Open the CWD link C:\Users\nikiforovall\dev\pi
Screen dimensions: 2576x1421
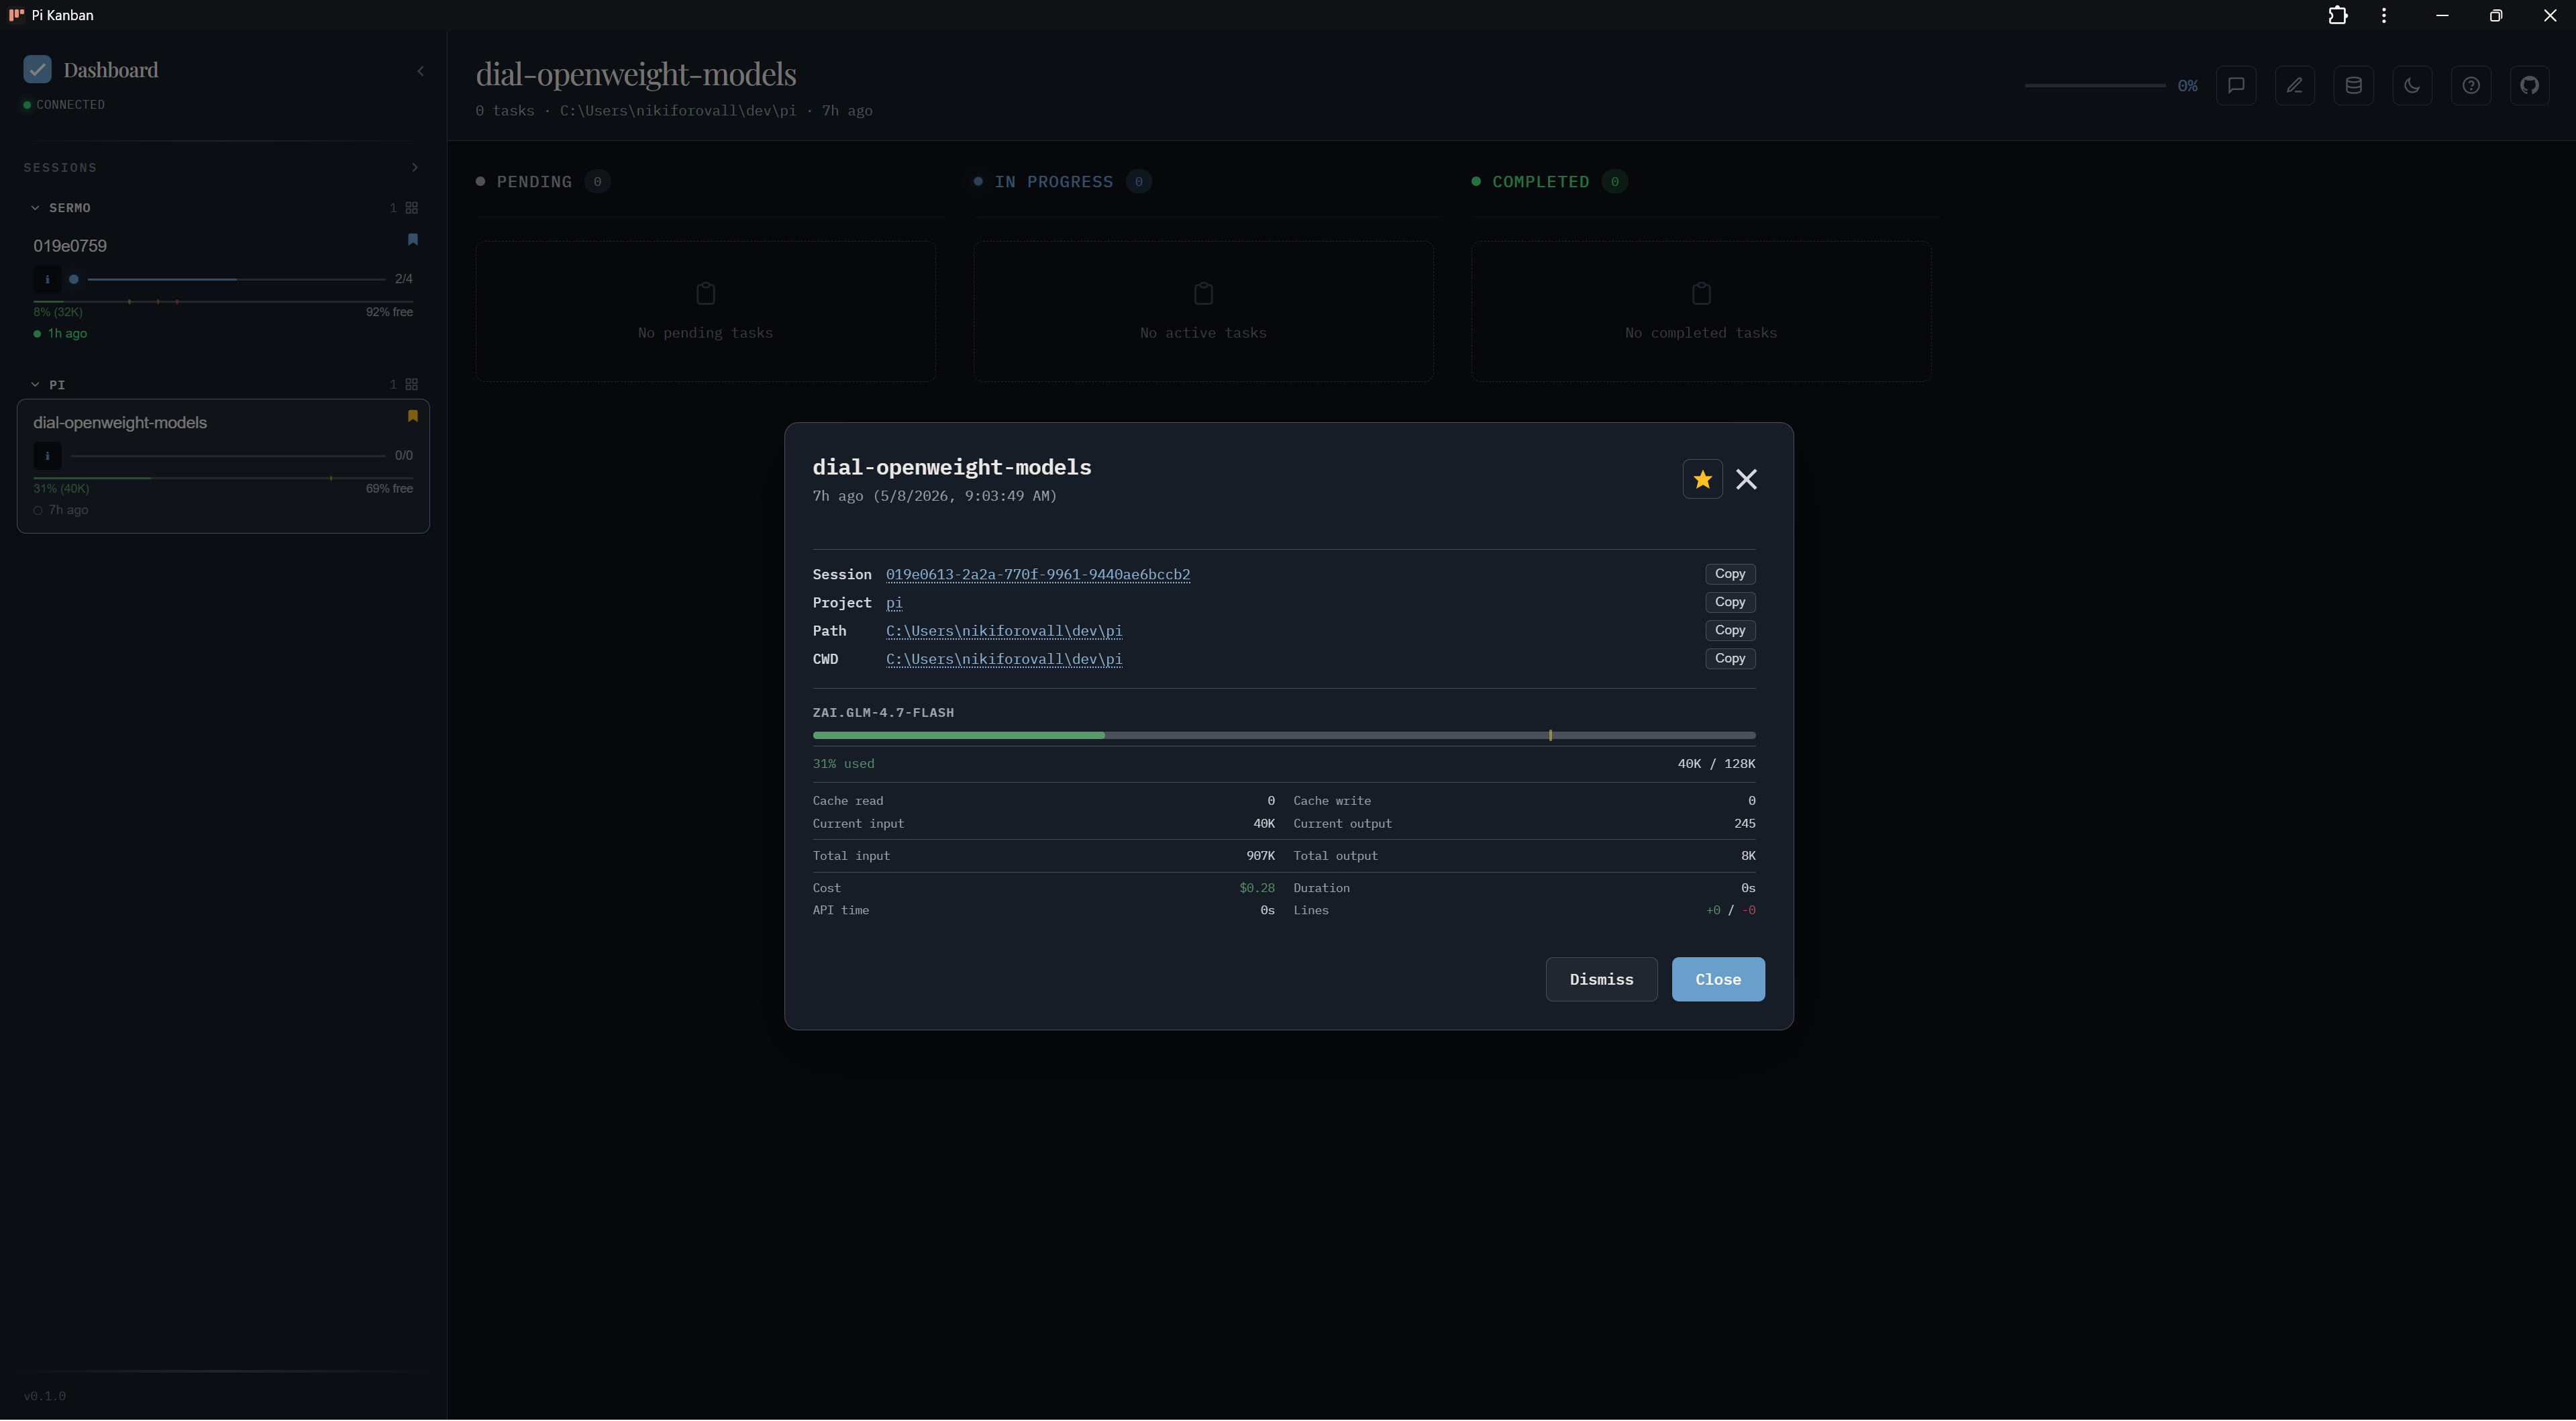[x=1003, y=658]
